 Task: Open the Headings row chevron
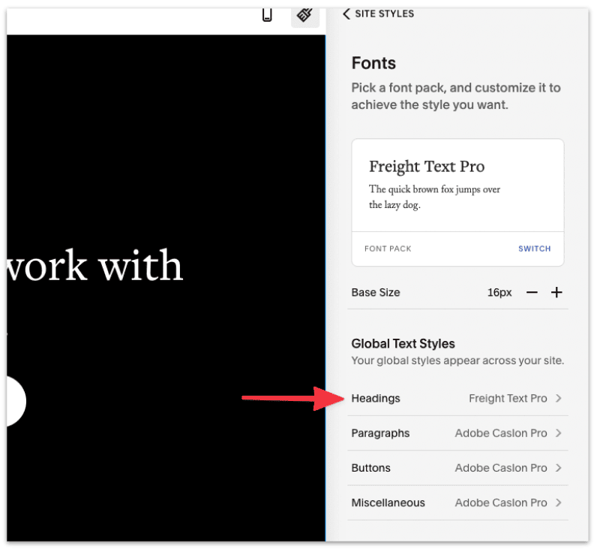(x=560, y=398)
